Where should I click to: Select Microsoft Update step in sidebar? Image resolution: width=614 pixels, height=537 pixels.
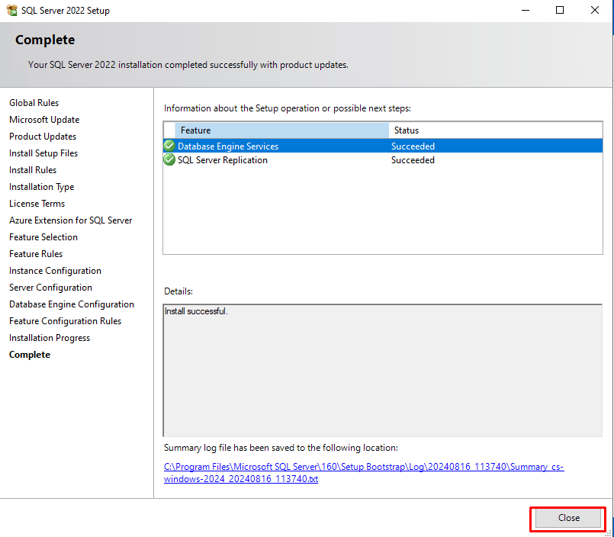coord(44,120)
